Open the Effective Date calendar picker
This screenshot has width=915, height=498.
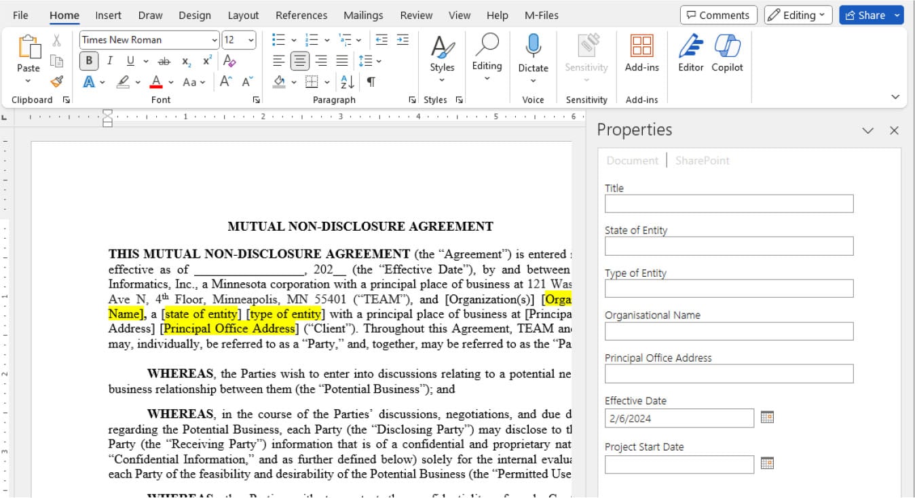click(x=767, y=417)
